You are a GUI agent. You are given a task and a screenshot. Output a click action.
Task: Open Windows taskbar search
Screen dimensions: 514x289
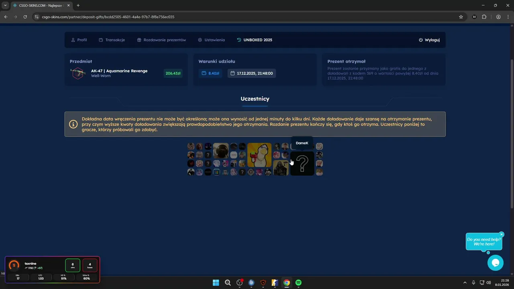[228, 283]
